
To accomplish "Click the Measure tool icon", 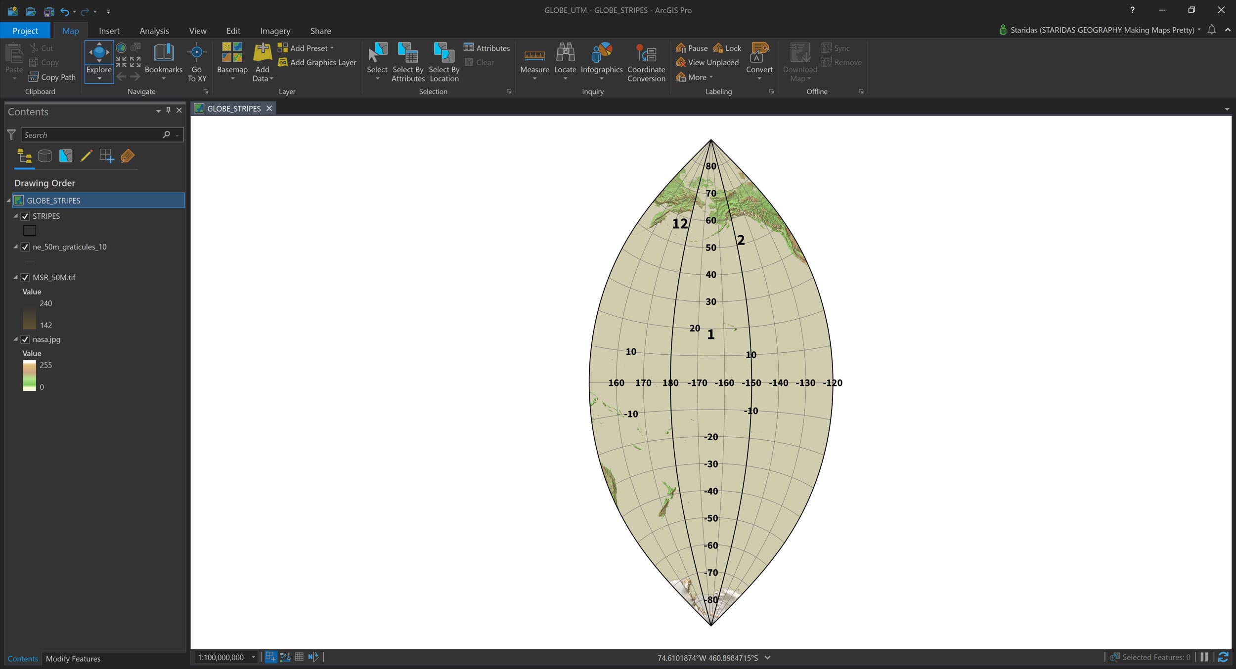I will point(534,56).
